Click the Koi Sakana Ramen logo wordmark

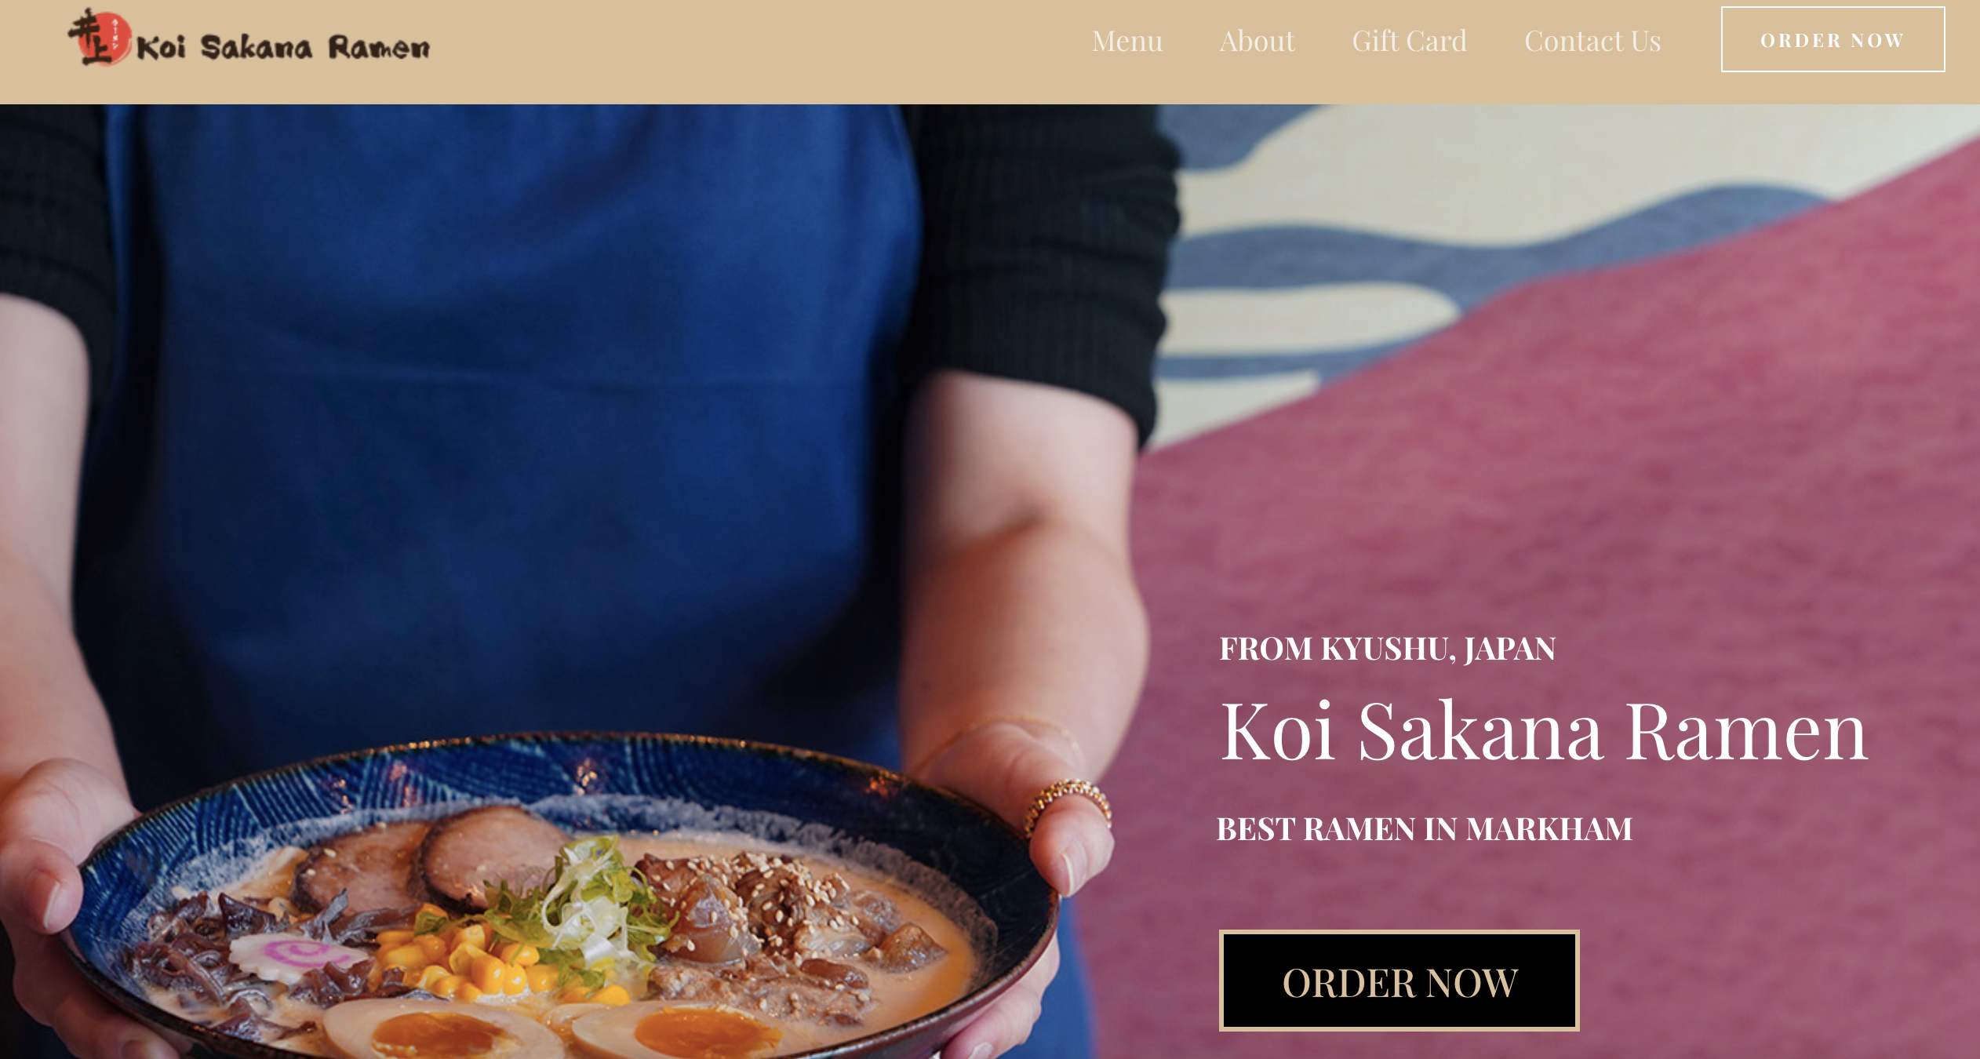pos(283,47)
